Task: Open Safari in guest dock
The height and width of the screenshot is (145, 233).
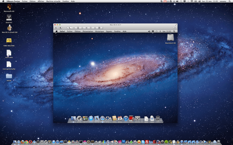Action: (x=103, y=118)
